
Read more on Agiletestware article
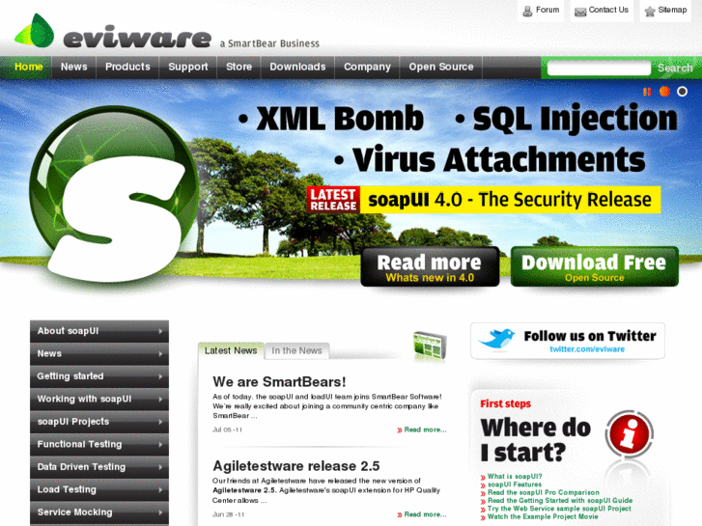[425, 514]
